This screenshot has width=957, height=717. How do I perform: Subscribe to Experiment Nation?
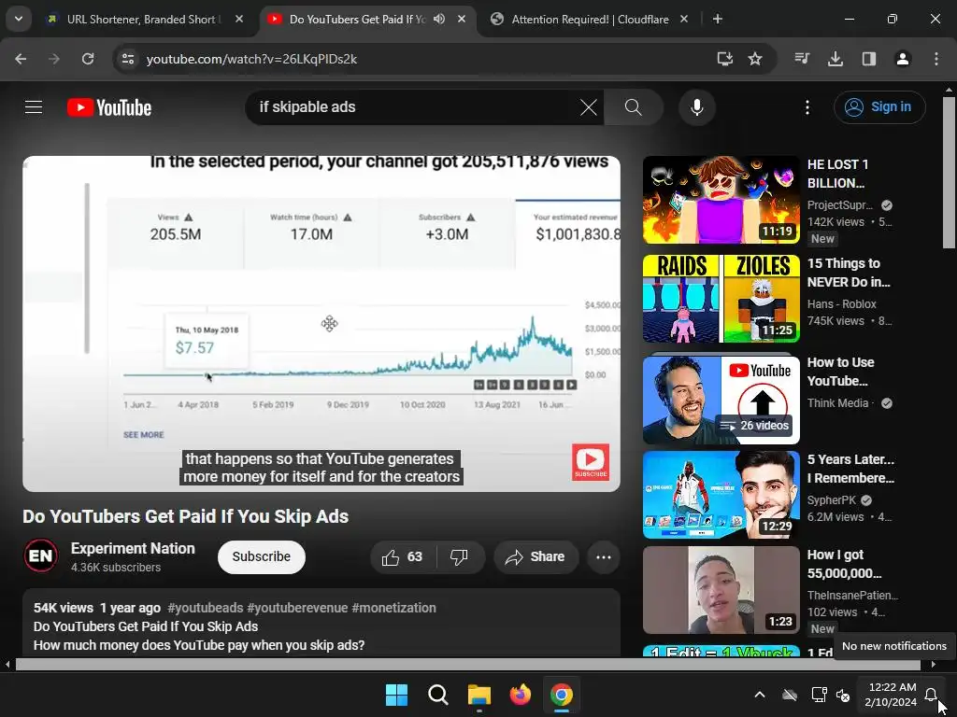point(262,556)
